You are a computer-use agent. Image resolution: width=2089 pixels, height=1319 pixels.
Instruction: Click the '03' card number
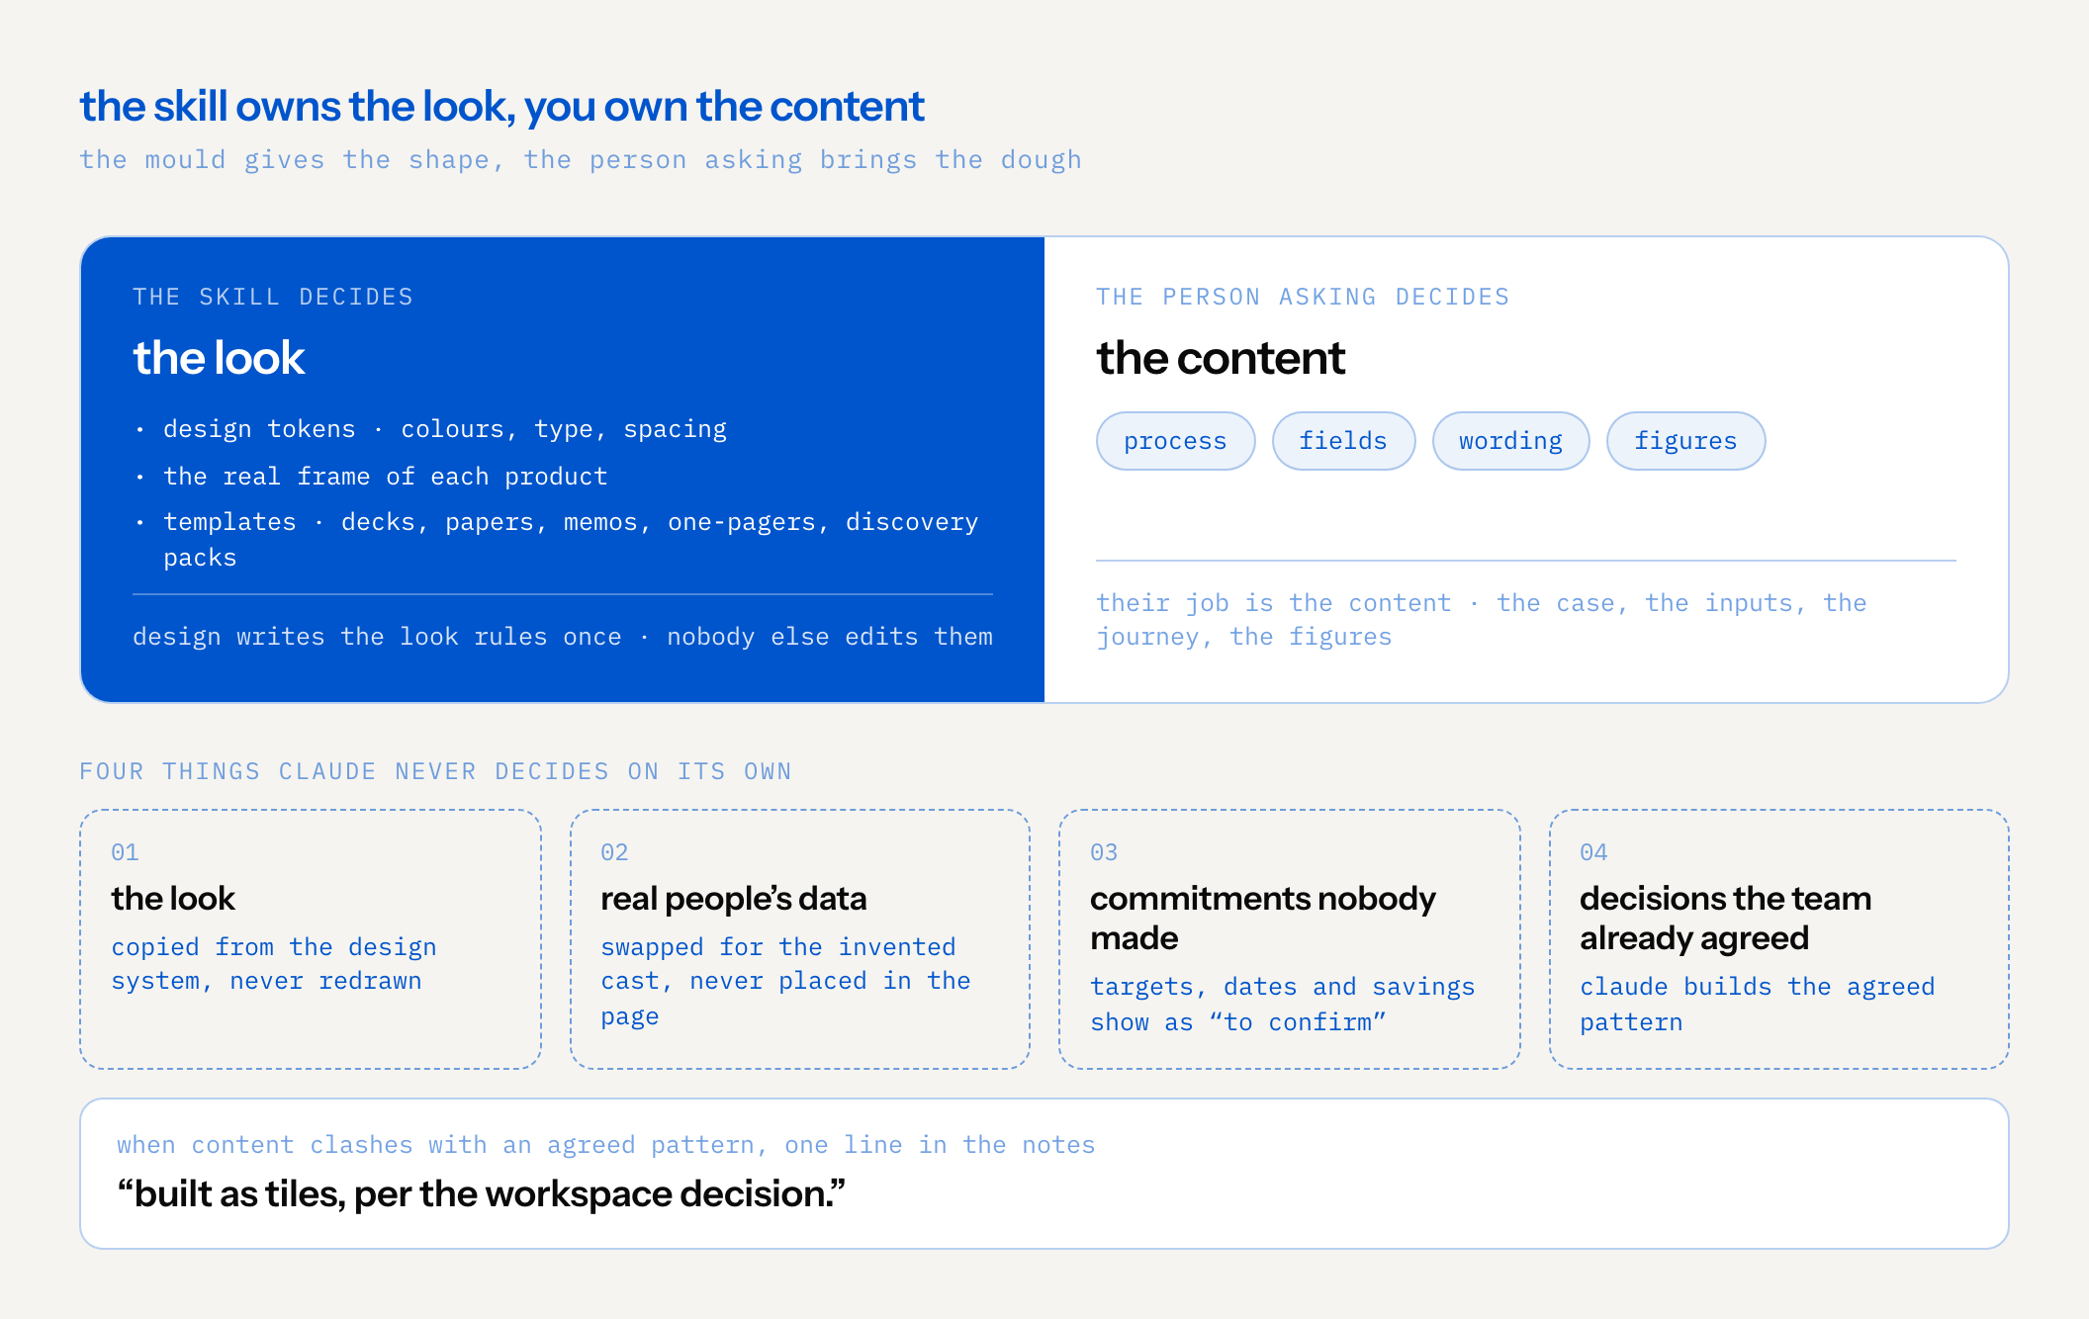tap(1104, 852)
